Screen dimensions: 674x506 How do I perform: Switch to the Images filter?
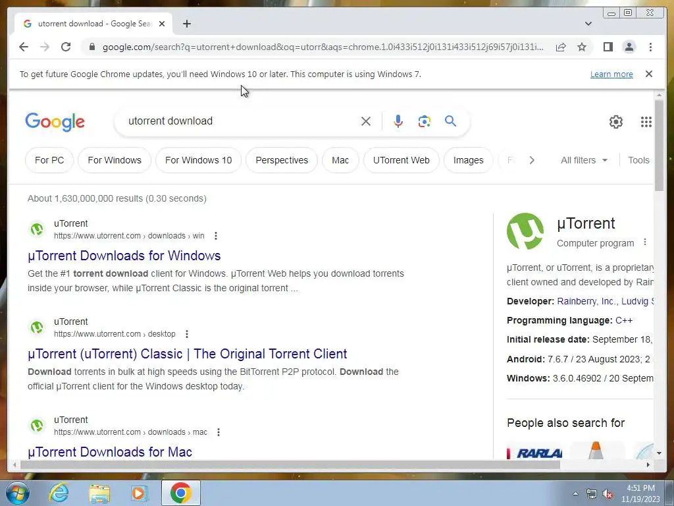[x=468, y=160]
